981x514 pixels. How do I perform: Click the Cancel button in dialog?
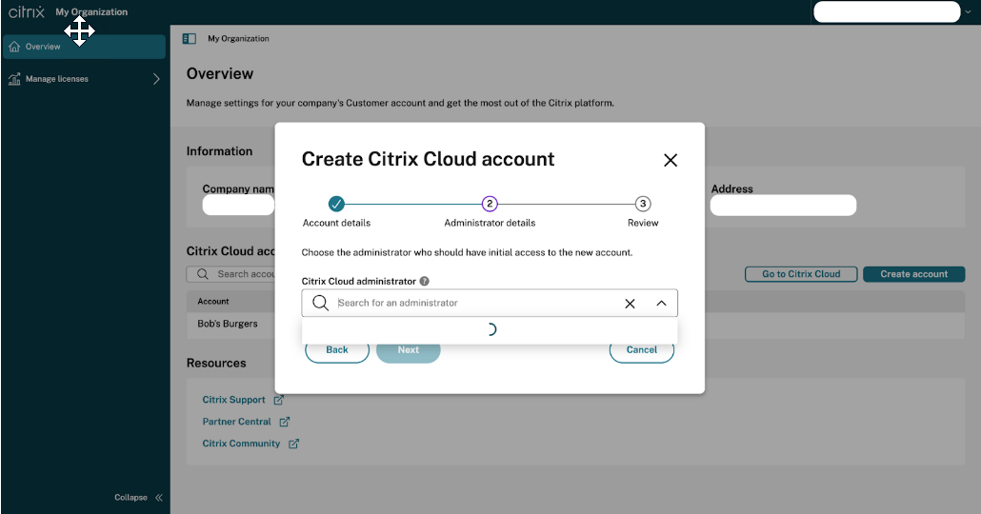pos(642,350)
